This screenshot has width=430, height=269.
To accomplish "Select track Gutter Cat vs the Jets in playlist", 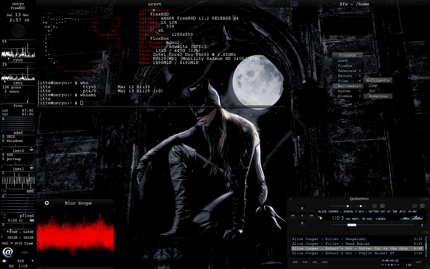I will pos(357,248).
